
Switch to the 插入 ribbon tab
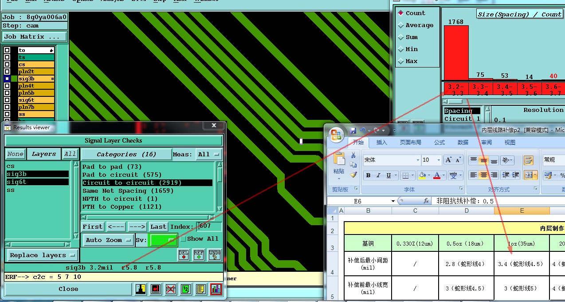(x=382, y=143)
